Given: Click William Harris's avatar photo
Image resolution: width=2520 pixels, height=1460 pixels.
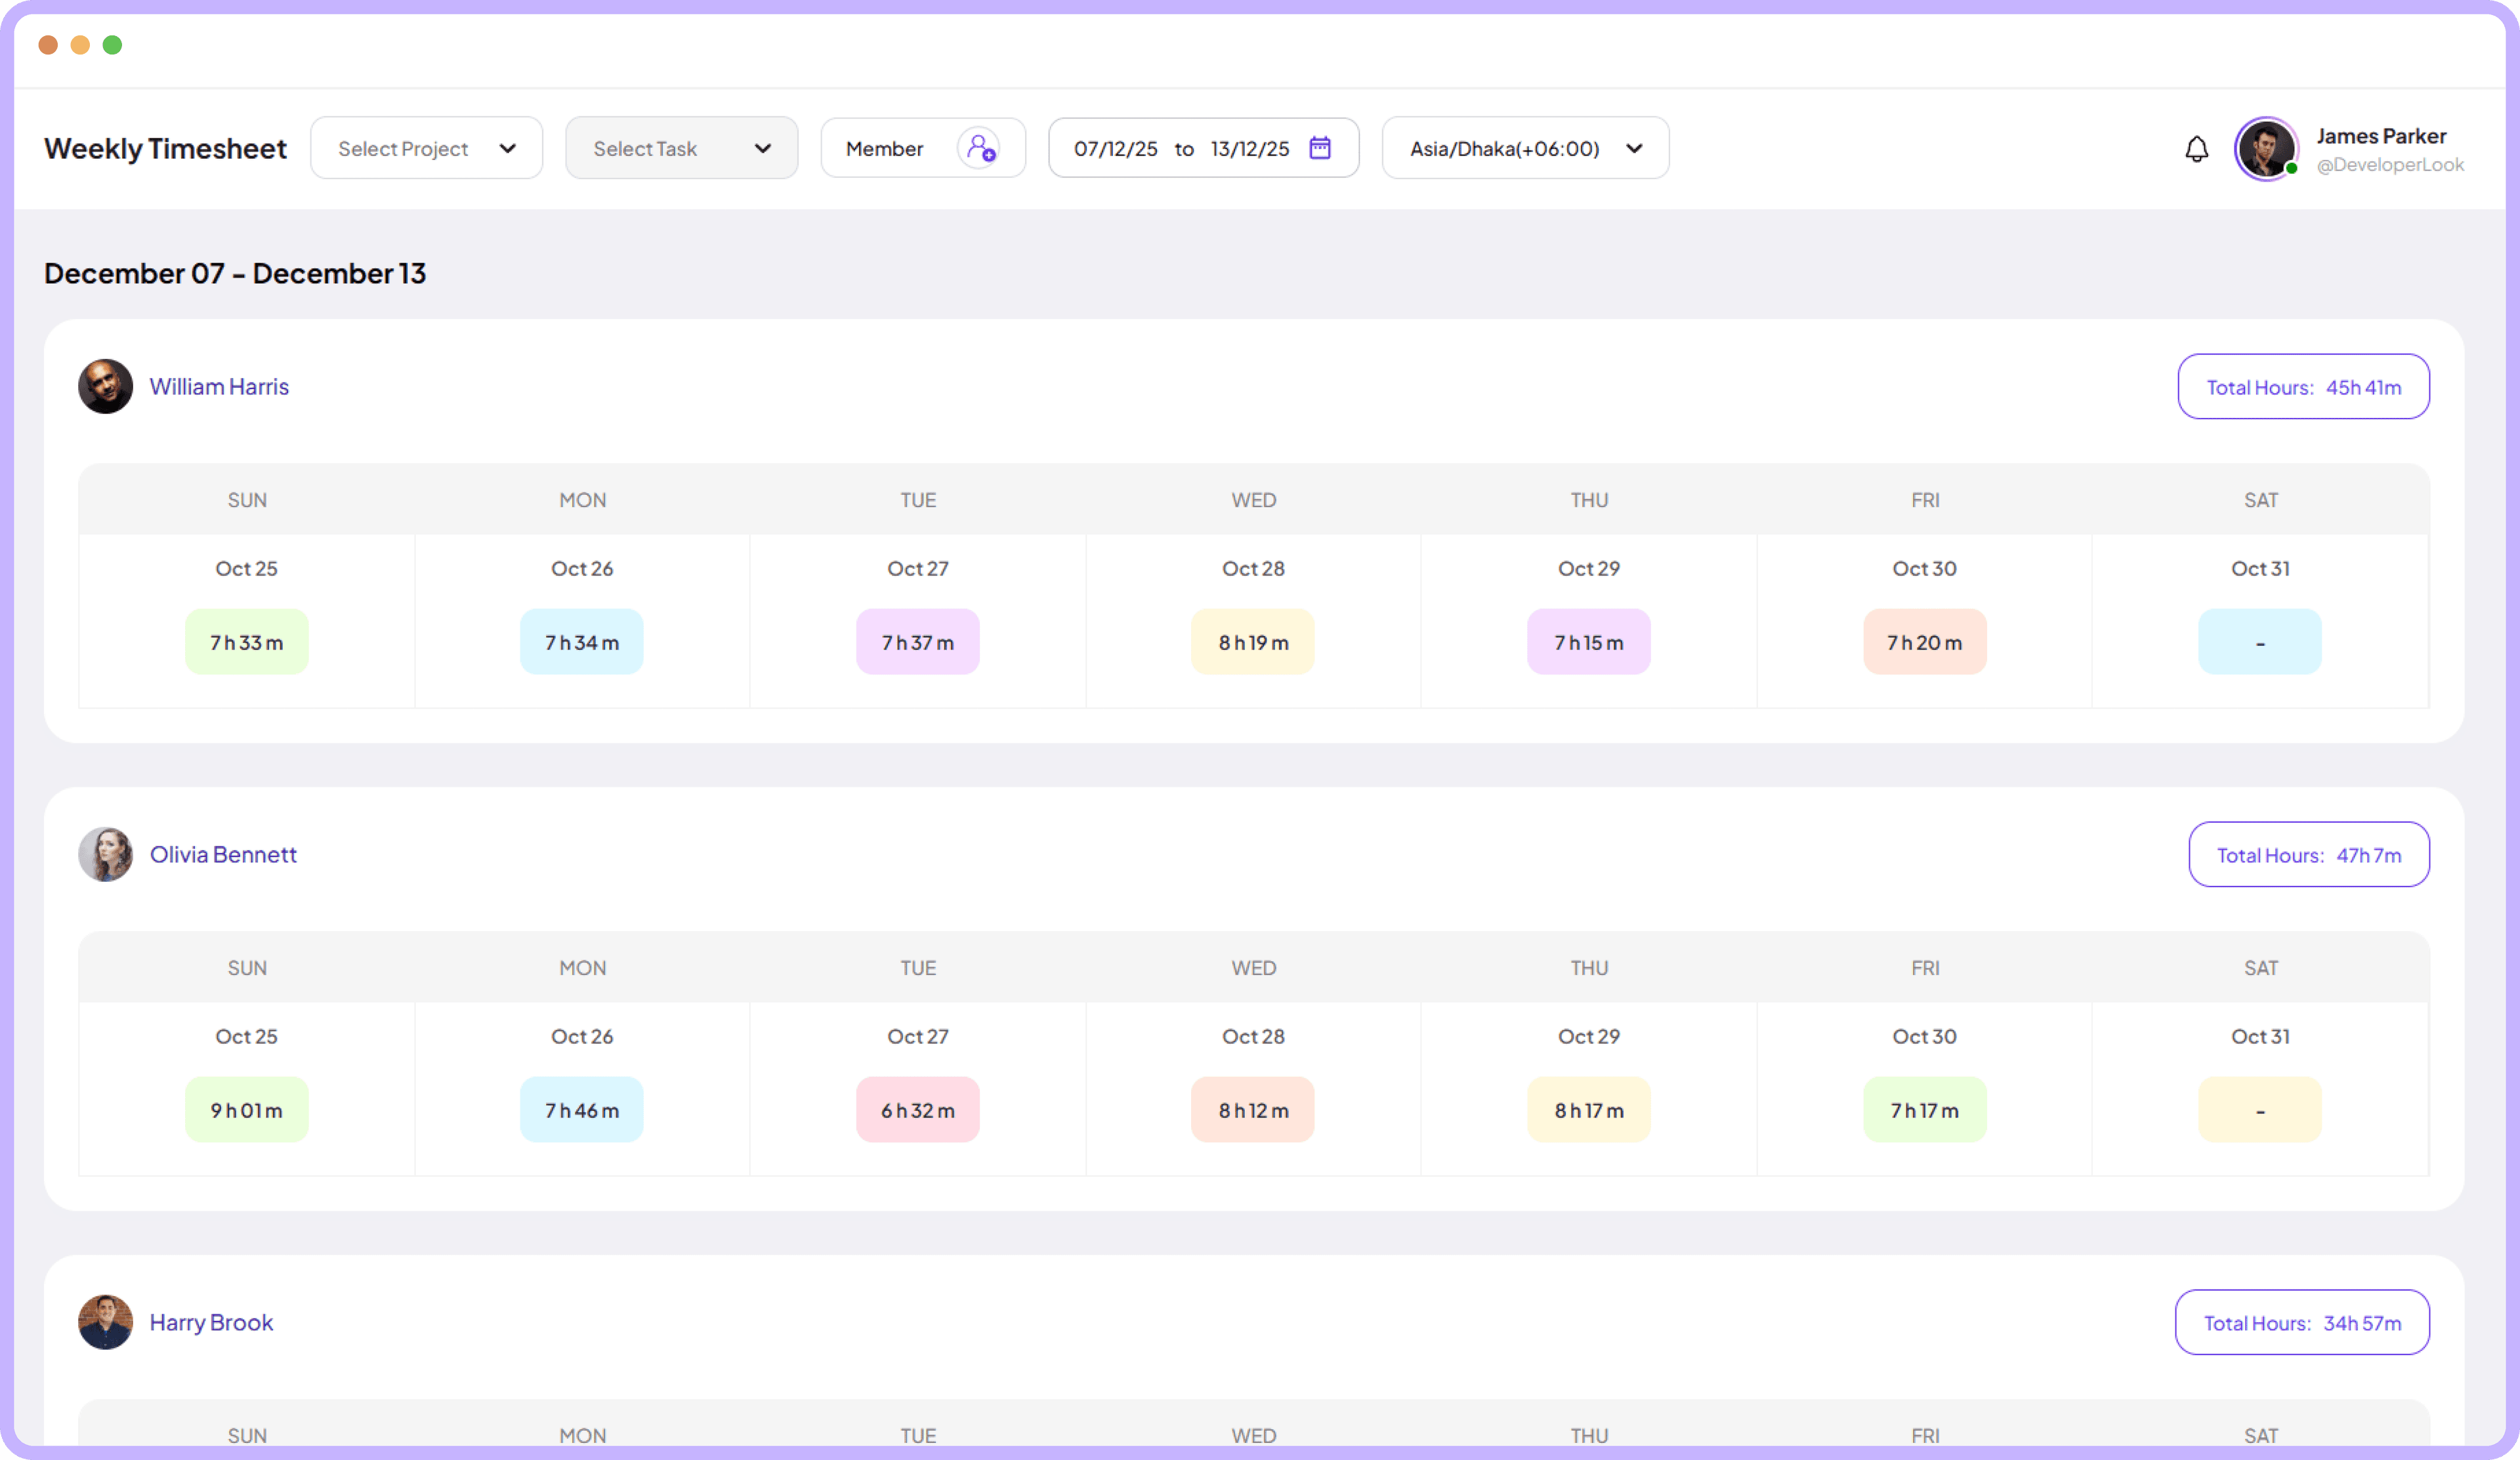Looking at the screenshot, I should pos(105,386).
